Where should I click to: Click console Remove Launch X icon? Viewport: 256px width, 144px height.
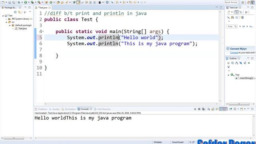pyautogui.click(x=199, y=109)
